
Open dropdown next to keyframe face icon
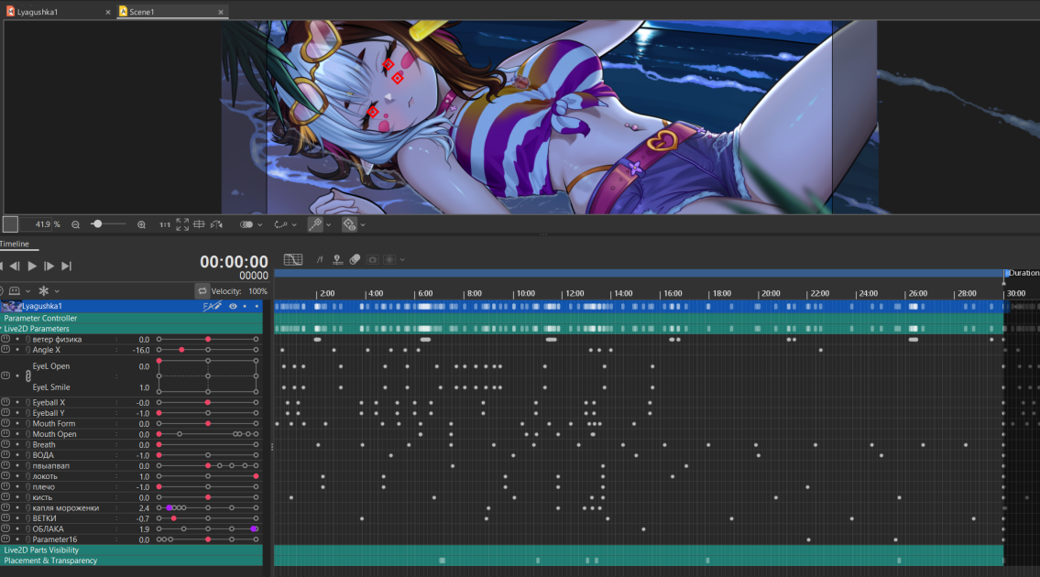[27, 291]
